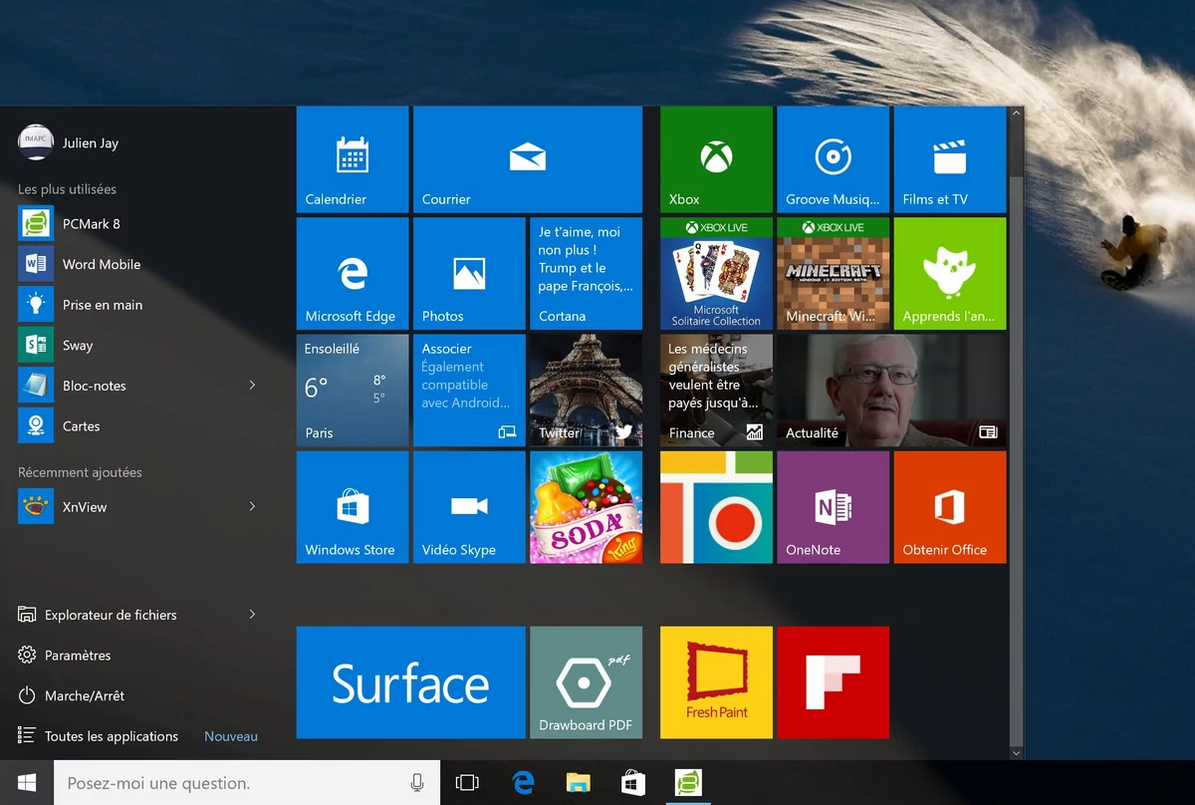
Task: Open the Courrier mail tile
Action: [x=527, y=159]
